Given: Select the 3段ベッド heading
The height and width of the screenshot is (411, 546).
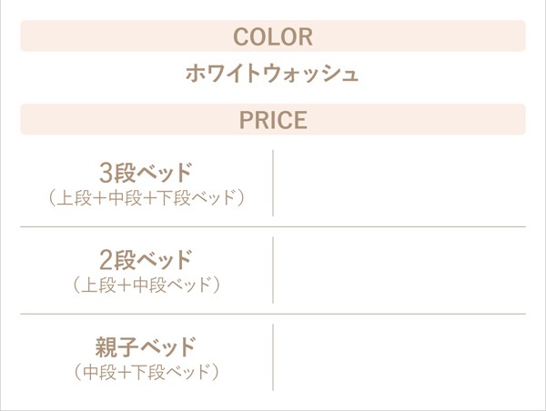Looking at the screenshot, I should 146,173.
